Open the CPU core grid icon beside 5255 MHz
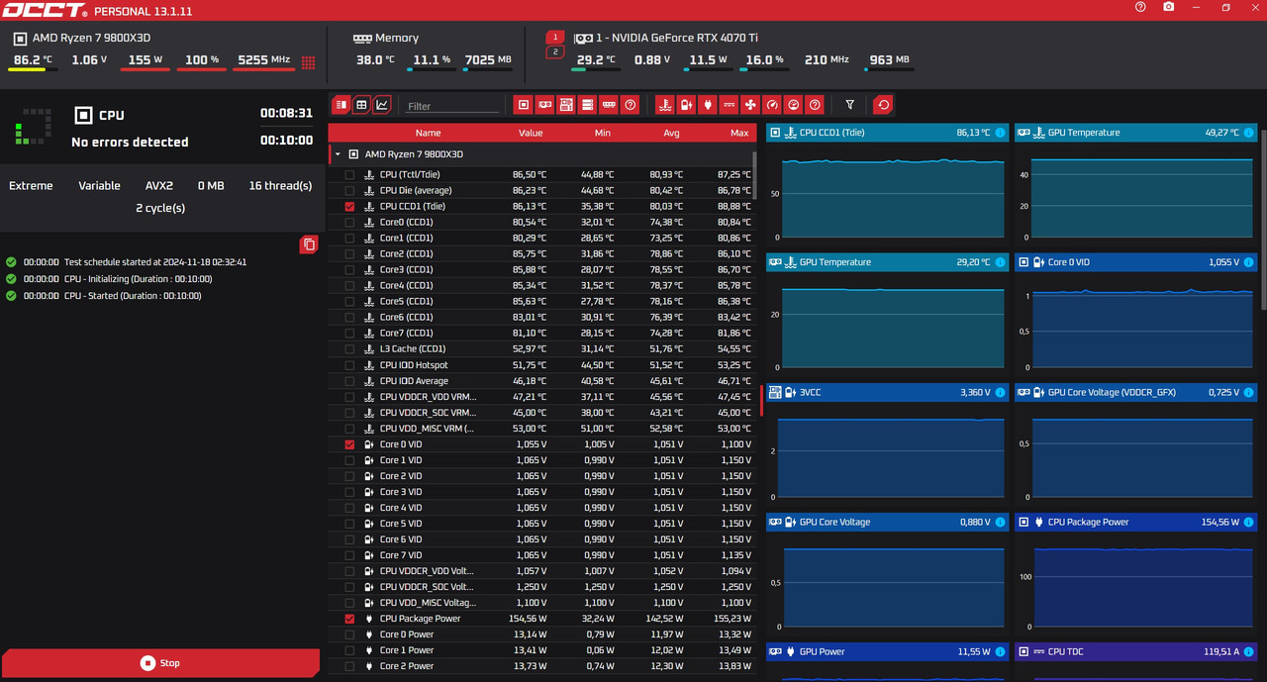The height and width of the screenshot is (682, 1267). pyautogui.click(x=308, y=61)
